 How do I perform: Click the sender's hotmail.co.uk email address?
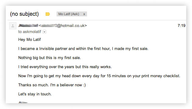(x=63, y=25)
